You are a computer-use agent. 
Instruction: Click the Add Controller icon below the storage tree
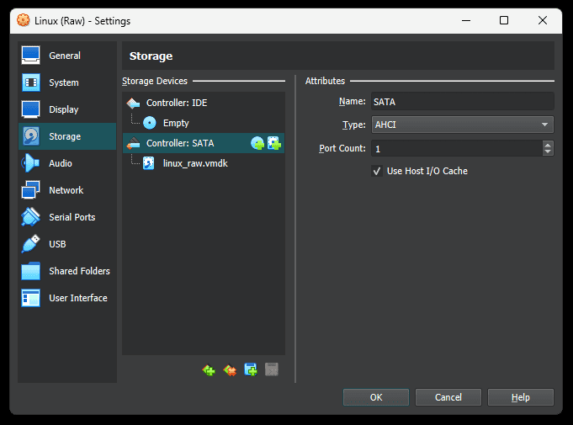[209, 369]
